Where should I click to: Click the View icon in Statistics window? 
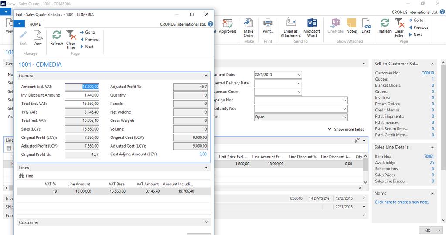coord(37,35)
